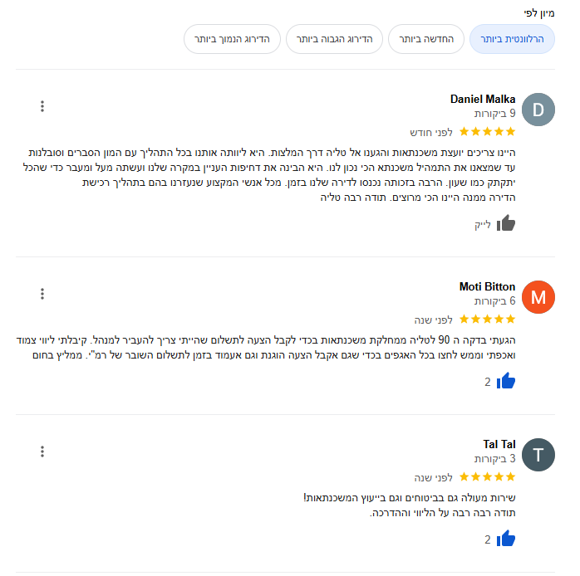Open Tal Tal's dark avatar
The image size is (580, 576).
point(538,454)
